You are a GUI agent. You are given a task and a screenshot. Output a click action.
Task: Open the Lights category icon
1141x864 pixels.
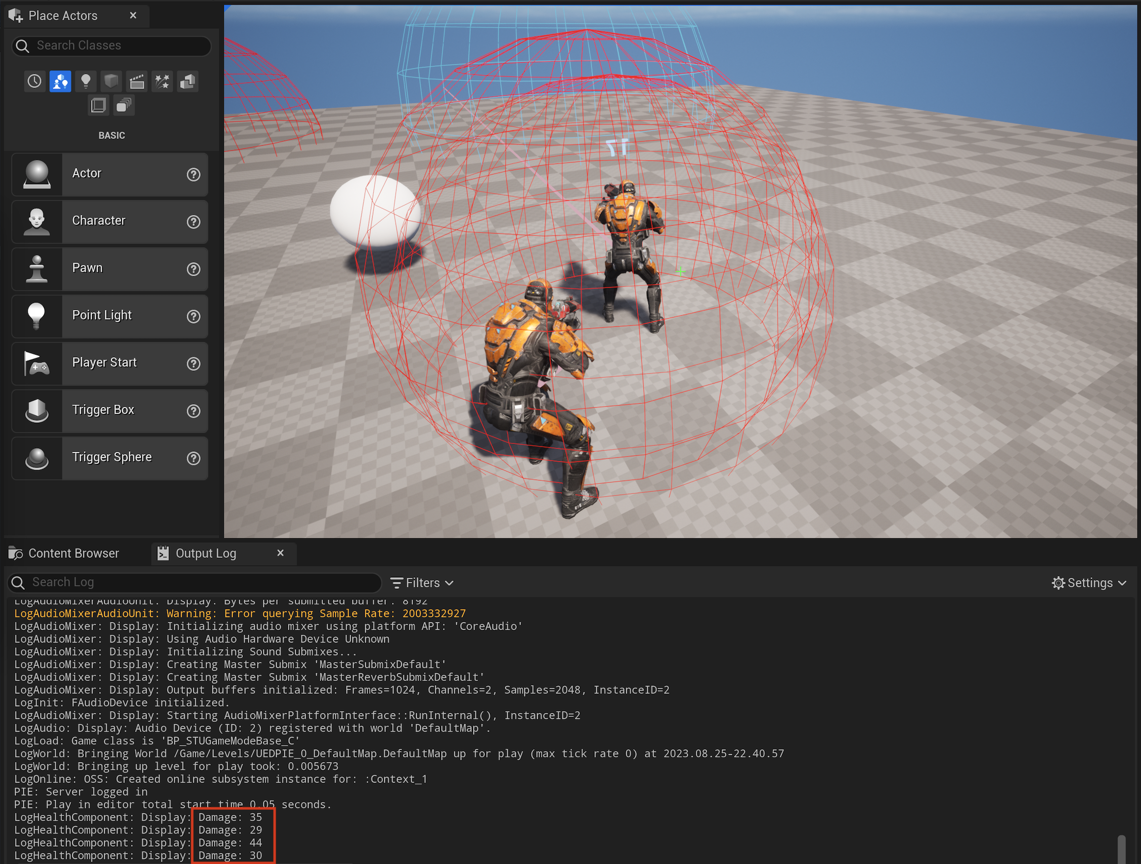85,81
